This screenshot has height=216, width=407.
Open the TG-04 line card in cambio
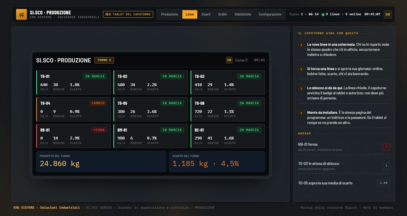click(x=73, y=109)
